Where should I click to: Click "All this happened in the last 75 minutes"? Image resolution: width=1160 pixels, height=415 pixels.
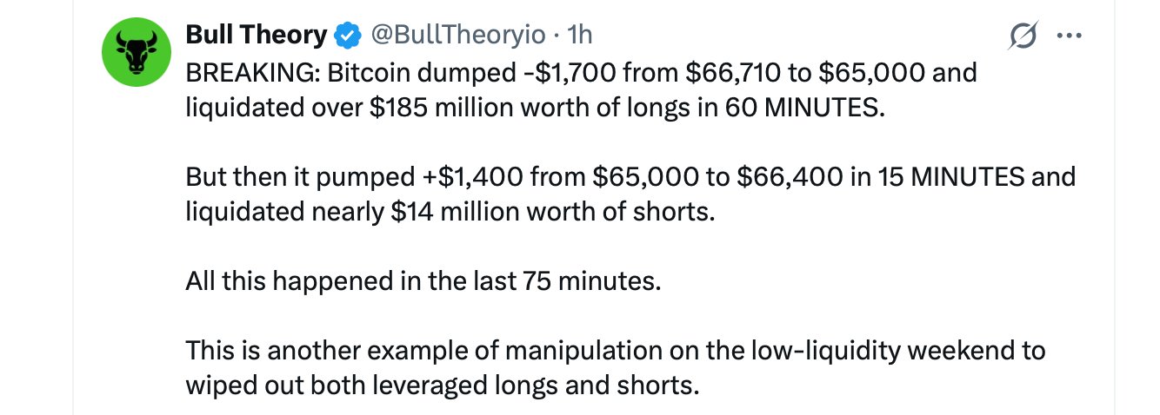coord(423,281)
